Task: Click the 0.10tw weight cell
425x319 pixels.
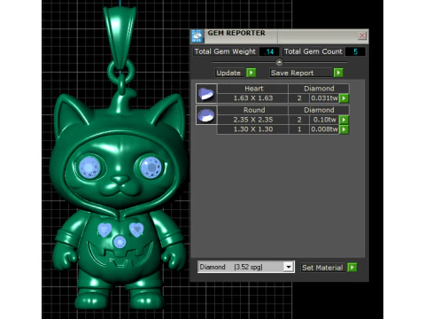Action: (x=324, y=120)
